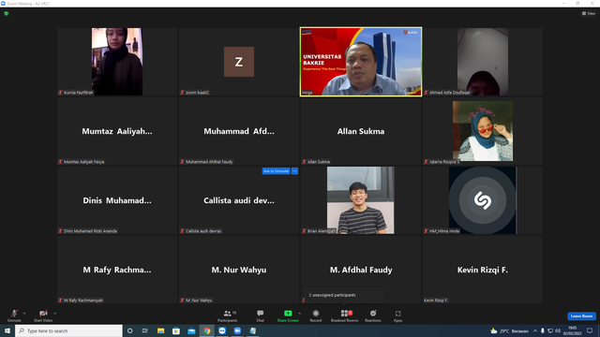This screenshot has width=600, height=337.
Task: Select the Muhammad Afdhal Faudy tile
Action: pyautogui.click(x=239, y=131)
